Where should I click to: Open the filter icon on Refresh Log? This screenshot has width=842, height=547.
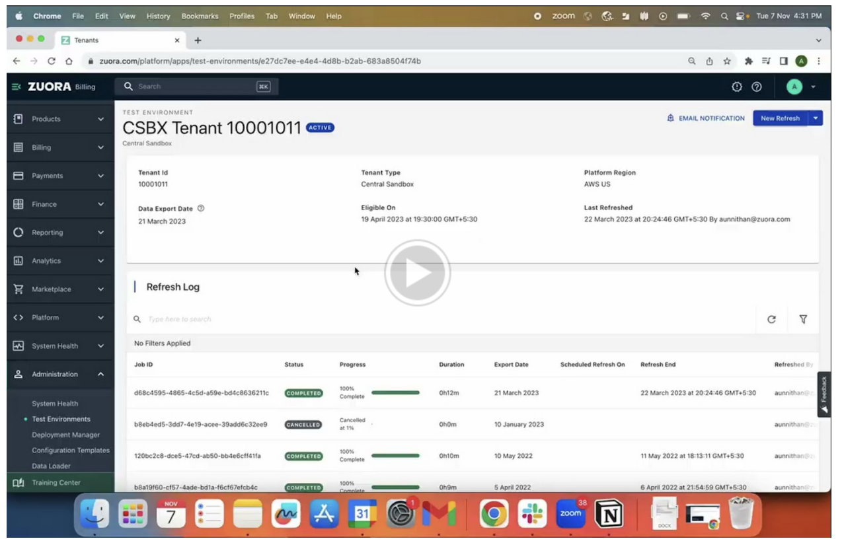point(803,319)
